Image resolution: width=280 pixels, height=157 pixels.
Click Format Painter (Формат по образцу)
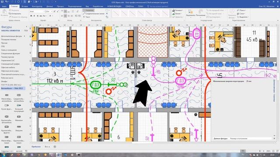pyautogui.click(x=18, y=17)
